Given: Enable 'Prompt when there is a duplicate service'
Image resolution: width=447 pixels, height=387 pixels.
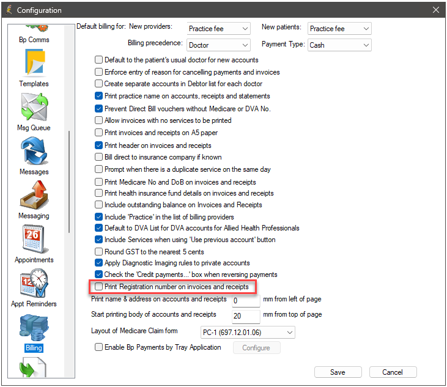Looking at the screenshot, I should [x=98, y=169].
